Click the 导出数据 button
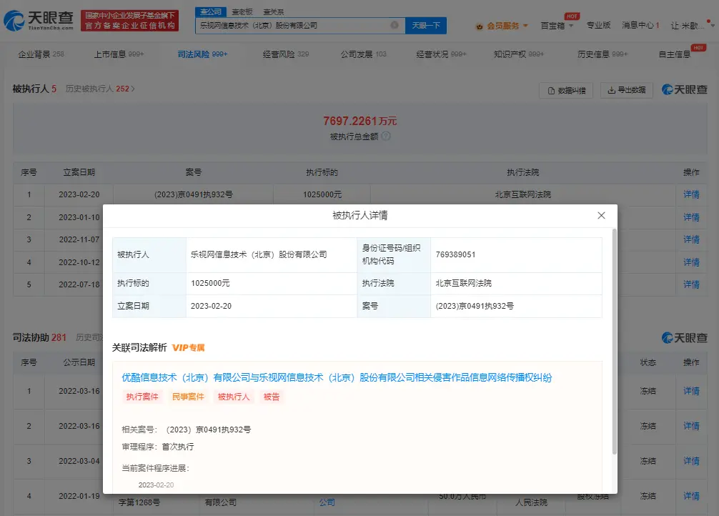The image size is (719, 516). (x=626, y=90)
